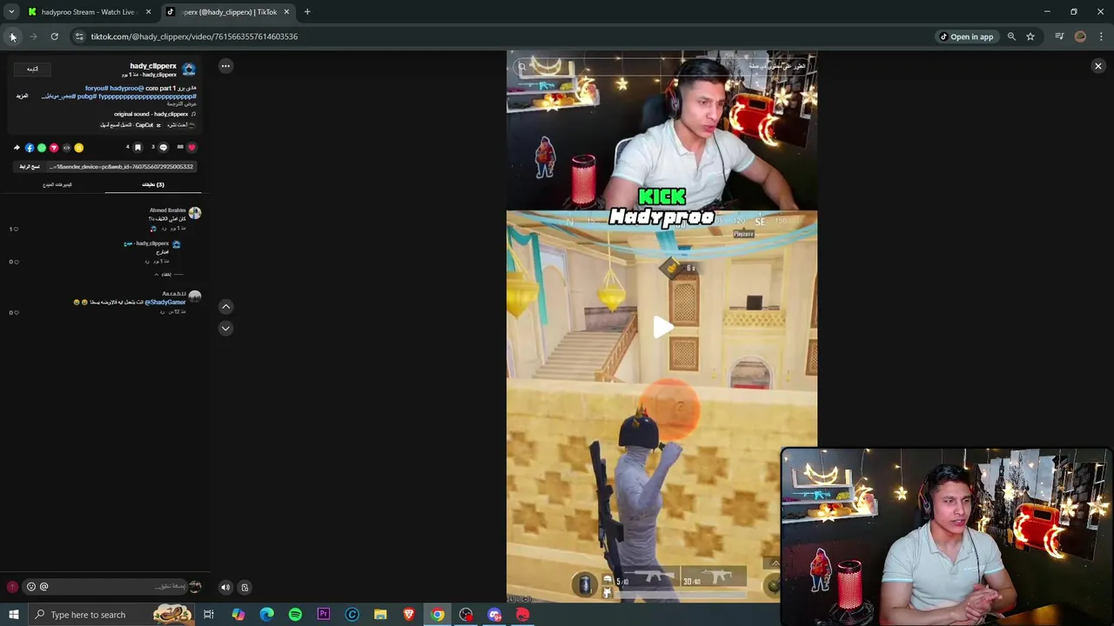
Task: Click the @ShadyGamer mention
Action: click(x=165, y=303)
